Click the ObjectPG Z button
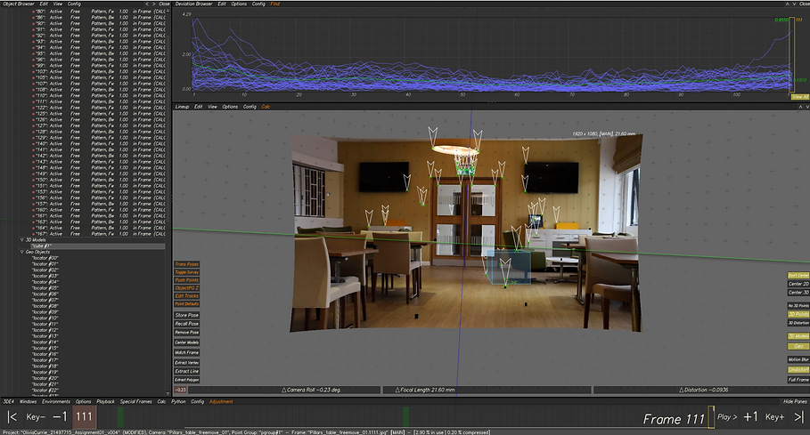The image size is (810, 435). pos(186,288)
